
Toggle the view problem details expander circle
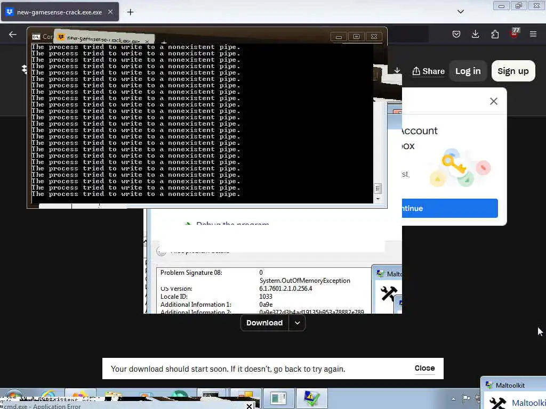[161, 251]
